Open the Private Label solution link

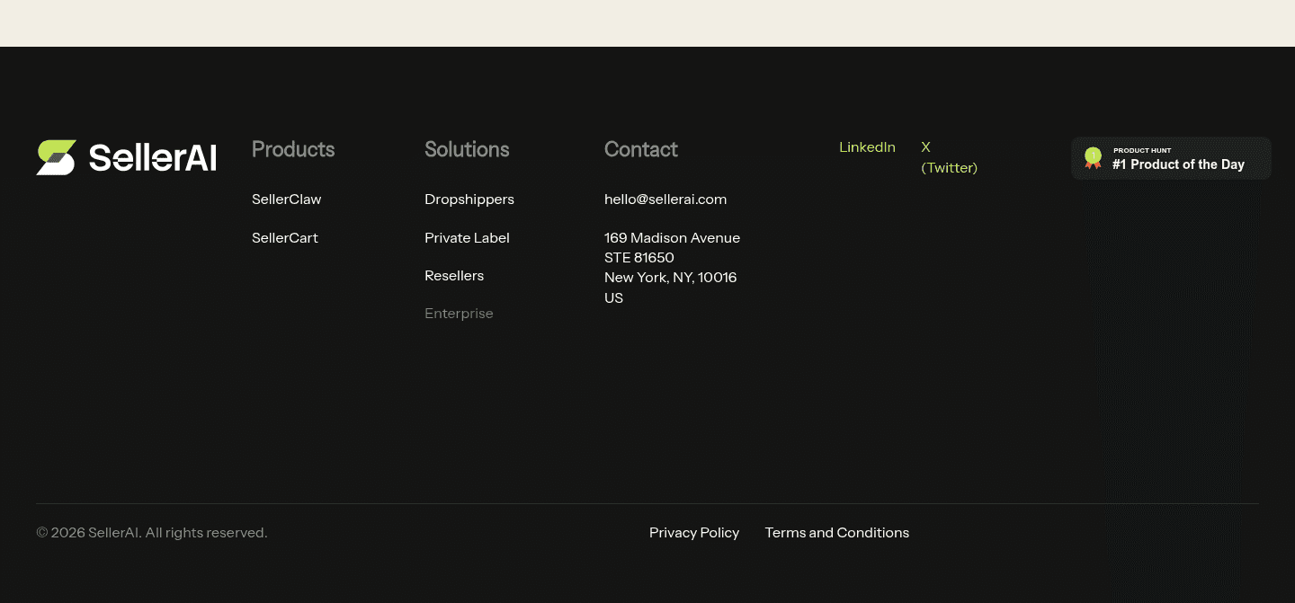pyautogui.click(x=467, y=238)
